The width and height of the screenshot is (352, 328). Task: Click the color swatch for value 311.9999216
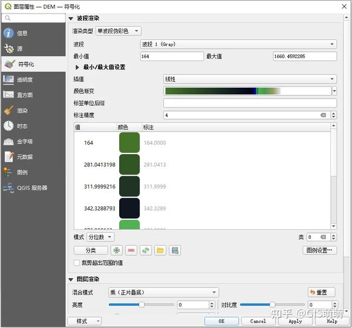coord(129,186)
